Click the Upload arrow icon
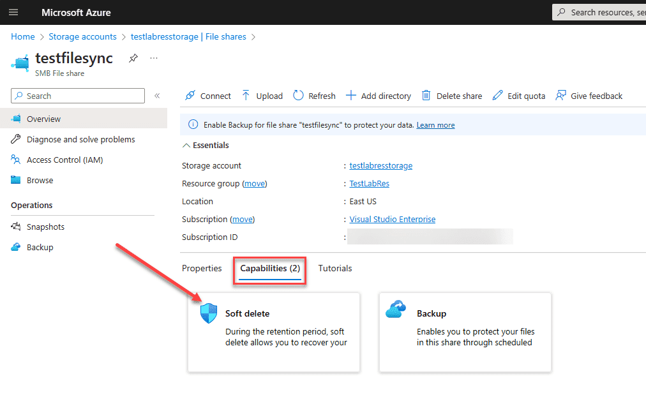The image size is (646, 397). click(x=246, y=96)
